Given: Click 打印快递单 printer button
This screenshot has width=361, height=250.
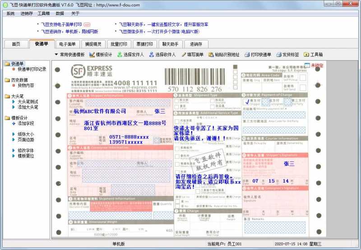Looking at the screenshot, I should click(x=258, y=54).
